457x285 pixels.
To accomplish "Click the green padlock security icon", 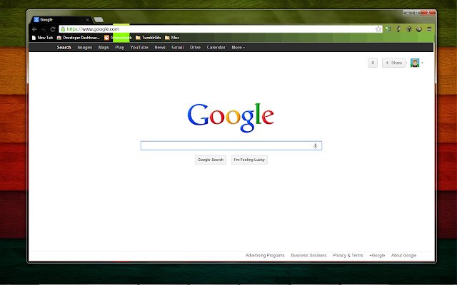I will click(x=63, y=28).
